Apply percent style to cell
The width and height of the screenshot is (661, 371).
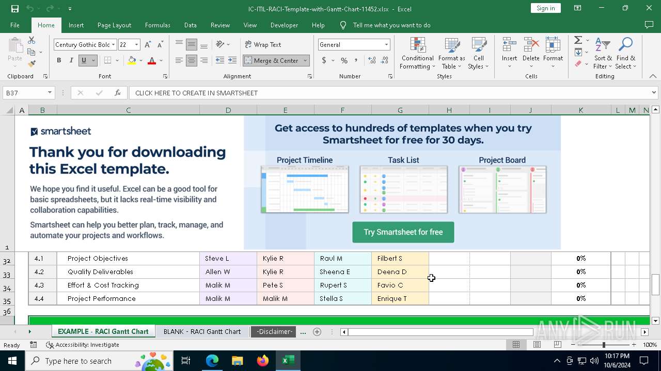tap(344, 60)
